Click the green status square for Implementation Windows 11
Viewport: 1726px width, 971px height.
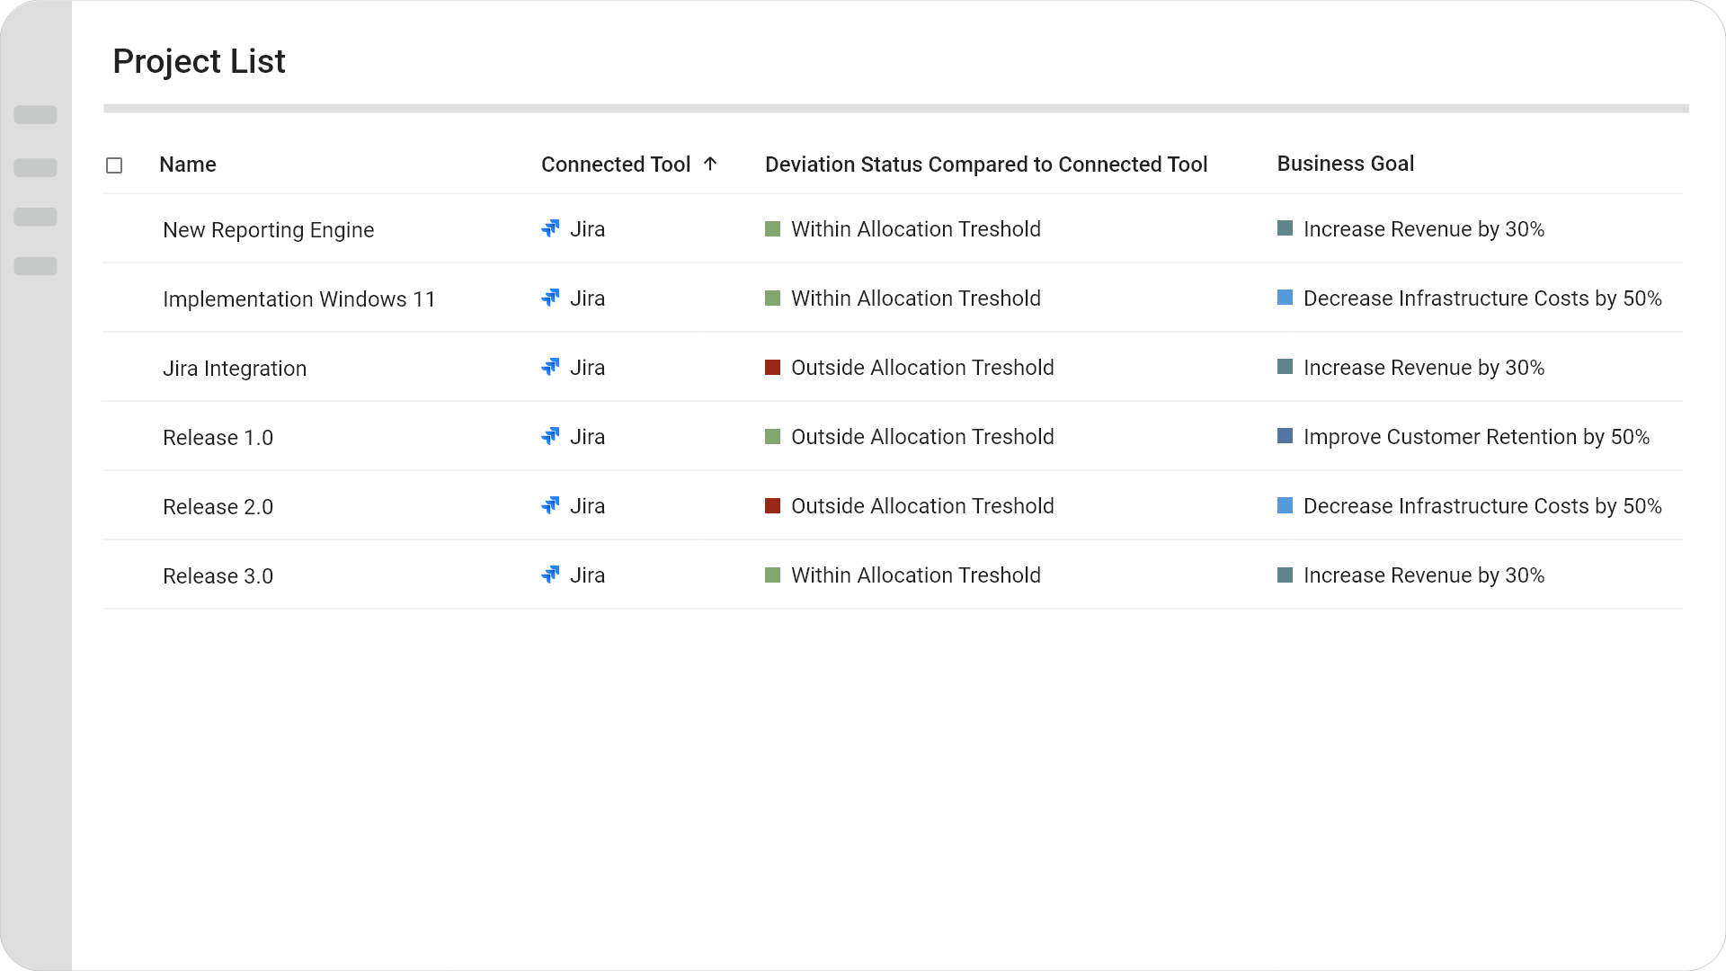[772, 298]
